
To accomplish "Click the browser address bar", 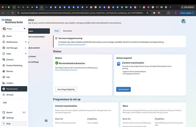I will (x=82, y=13).
